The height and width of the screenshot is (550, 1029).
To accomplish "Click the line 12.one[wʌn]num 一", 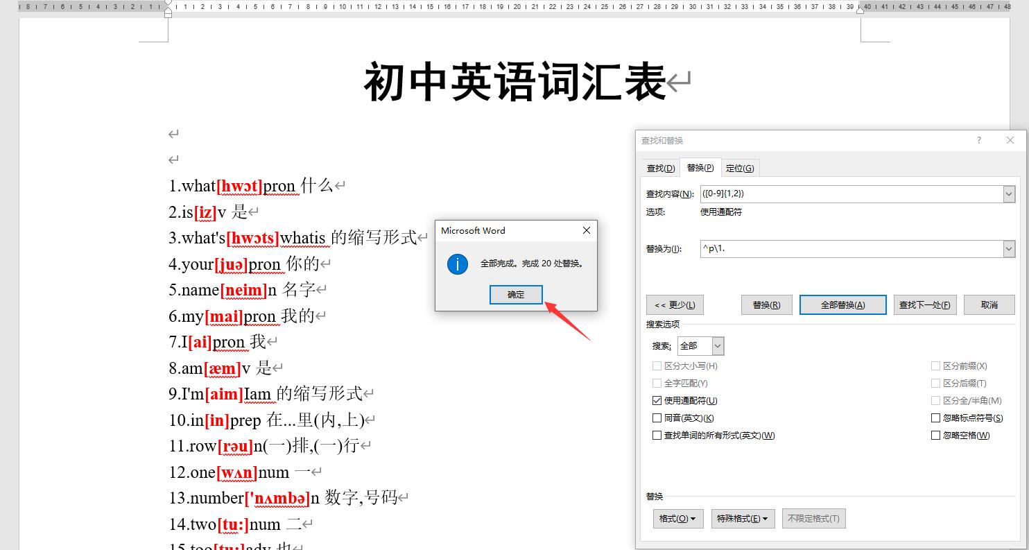I will (x=240, y=472).
